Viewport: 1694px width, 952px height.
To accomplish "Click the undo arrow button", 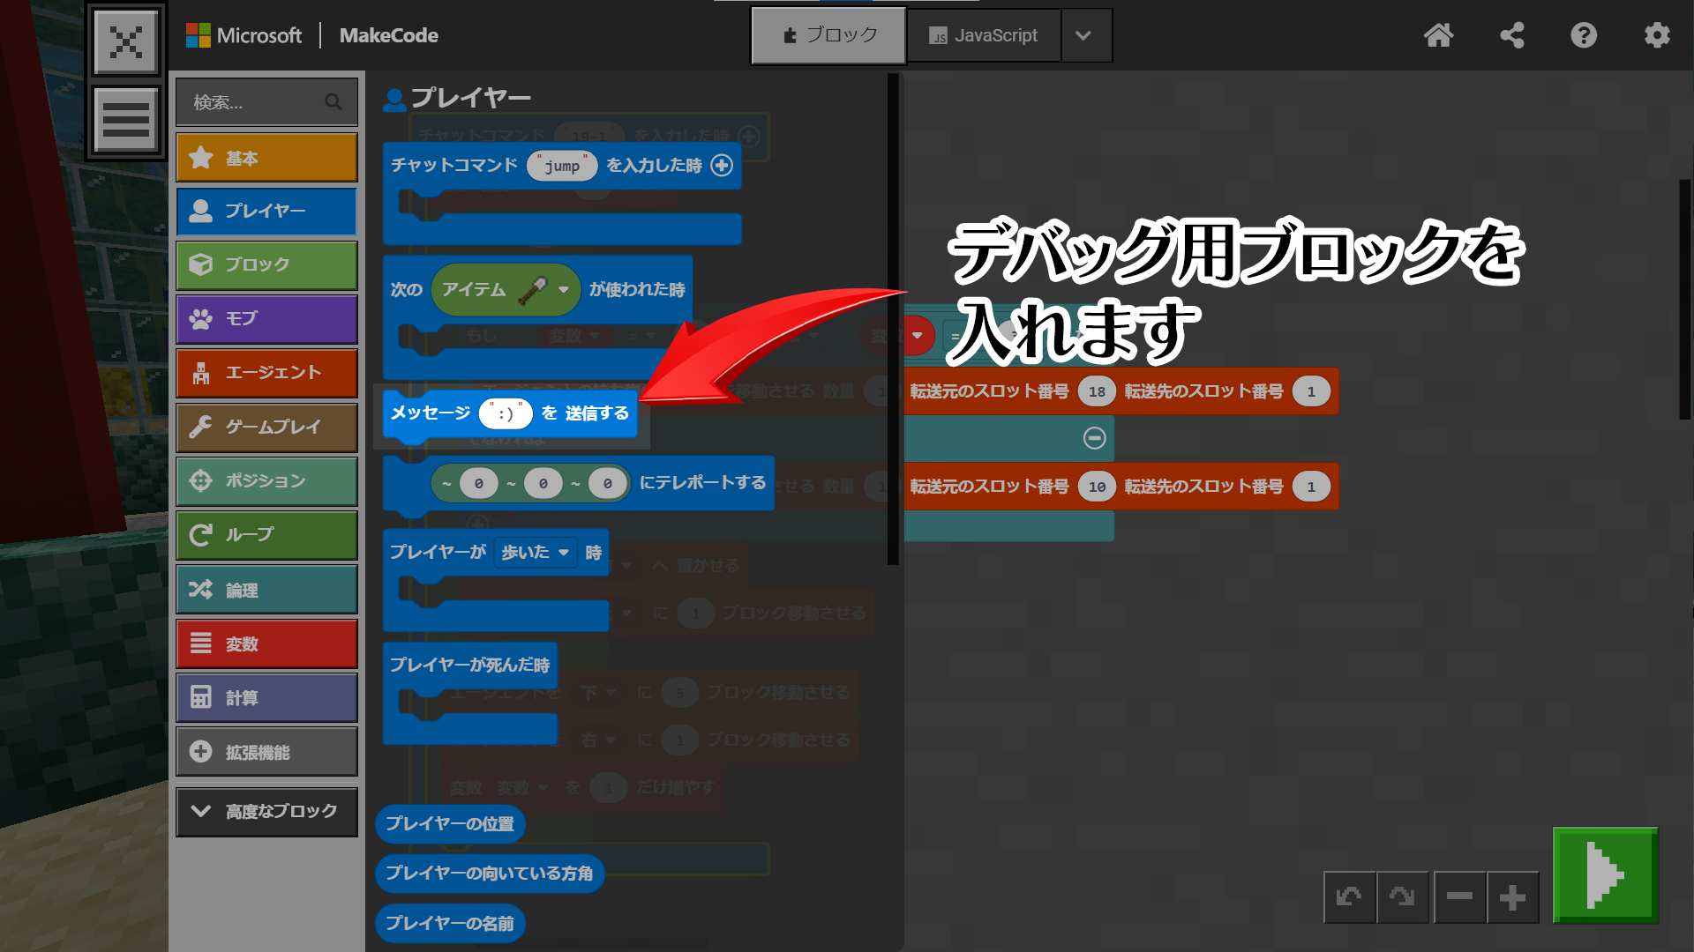I will 1349,897.
